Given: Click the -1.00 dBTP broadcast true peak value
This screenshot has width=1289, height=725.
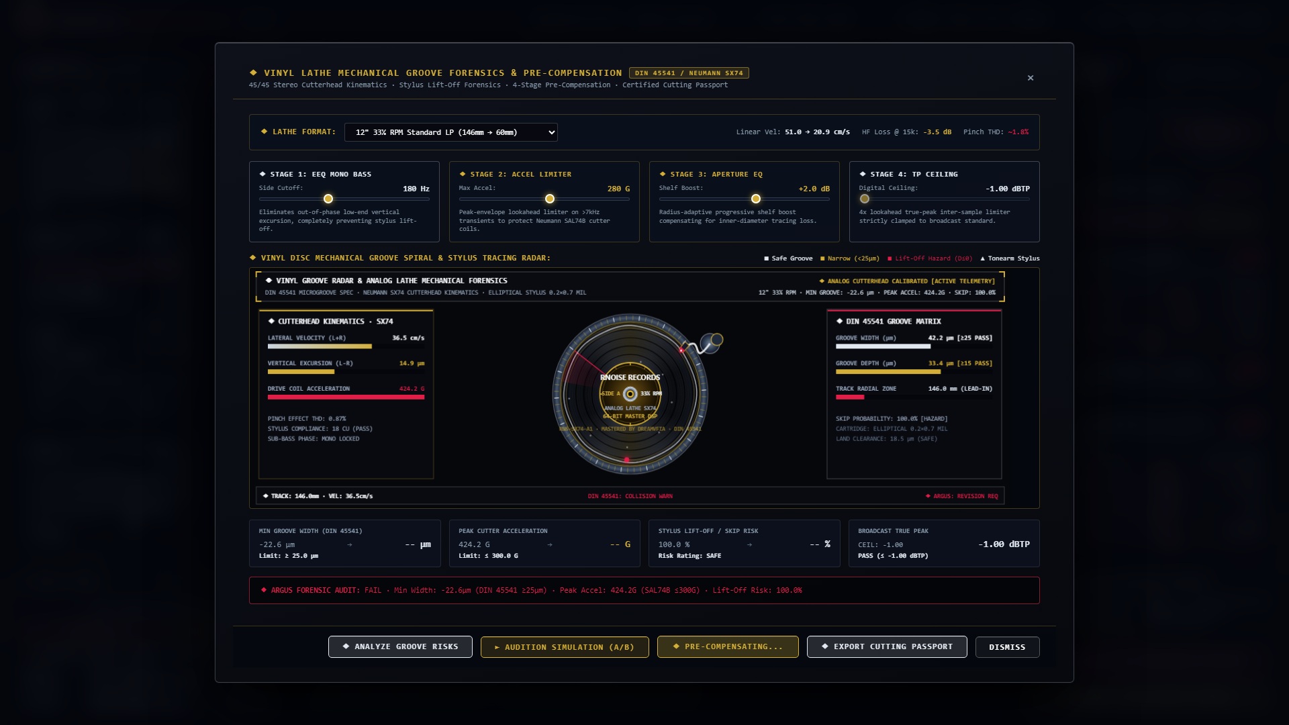Looking at the screenshot, I should [1004, 544].
